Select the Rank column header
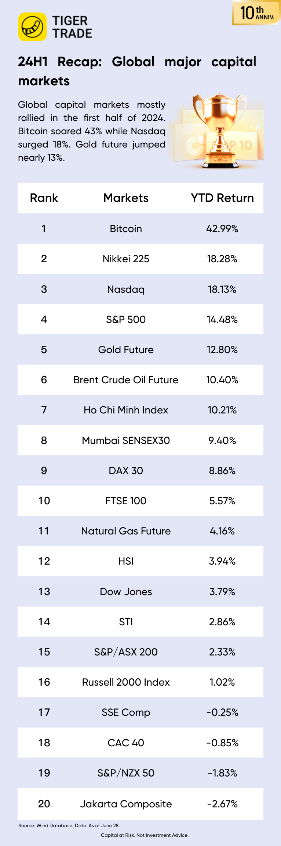 44,198
